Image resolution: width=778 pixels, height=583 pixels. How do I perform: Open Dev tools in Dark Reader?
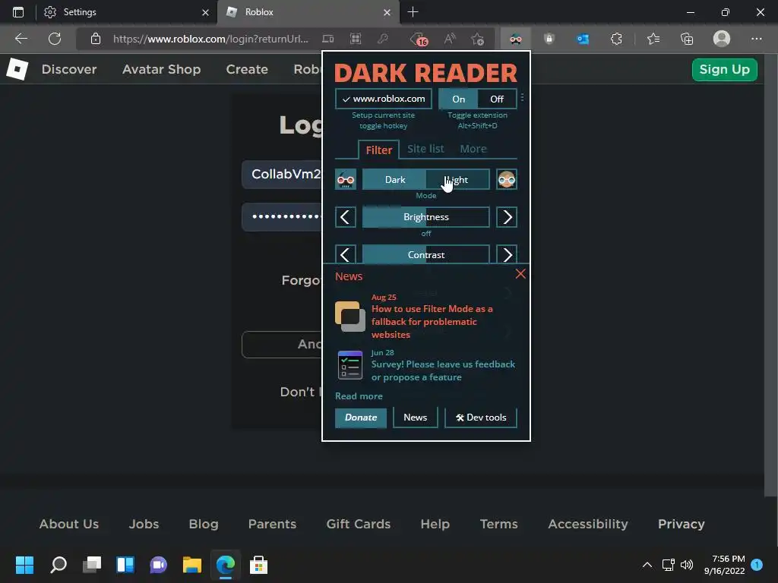pyautogui.click(x=481, y=418)
